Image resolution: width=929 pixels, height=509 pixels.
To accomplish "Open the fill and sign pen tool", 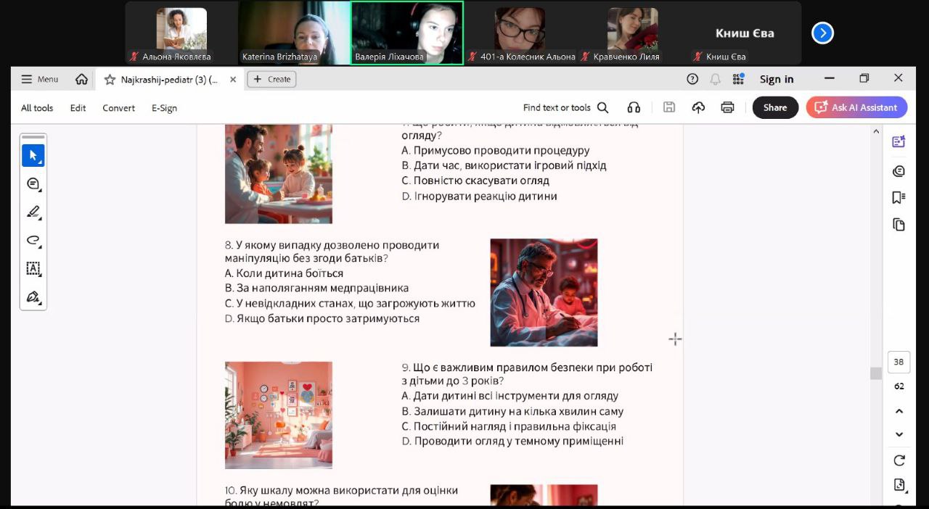I will point(33,297).
